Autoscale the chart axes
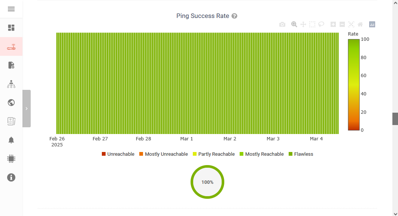Viewport: 398px width, 216px height. pyautogui.click(x=351, y=25)
